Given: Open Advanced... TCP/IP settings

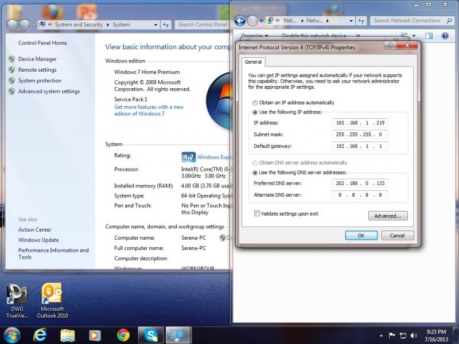Looking at the screenshot, I should [x=388, y=216].
